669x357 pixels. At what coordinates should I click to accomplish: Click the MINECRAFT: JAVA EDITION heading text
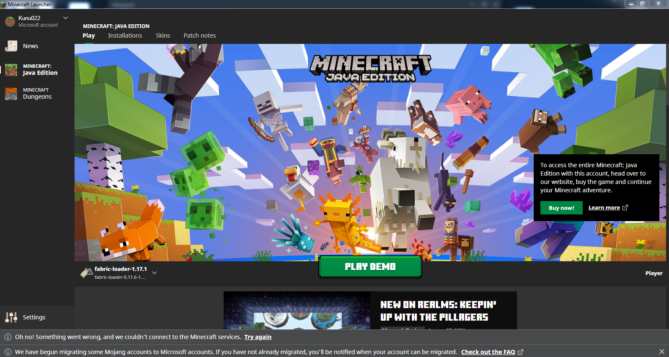click(116, 26)
